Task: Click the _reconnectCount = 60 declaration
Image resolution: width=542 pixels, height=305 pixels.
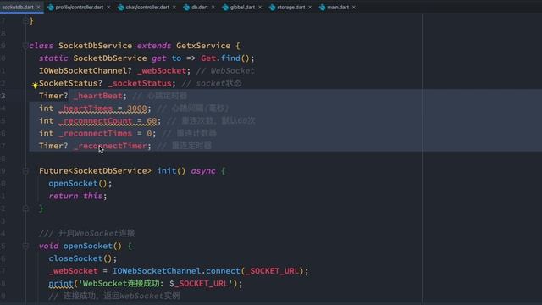Action: [108, 120]
